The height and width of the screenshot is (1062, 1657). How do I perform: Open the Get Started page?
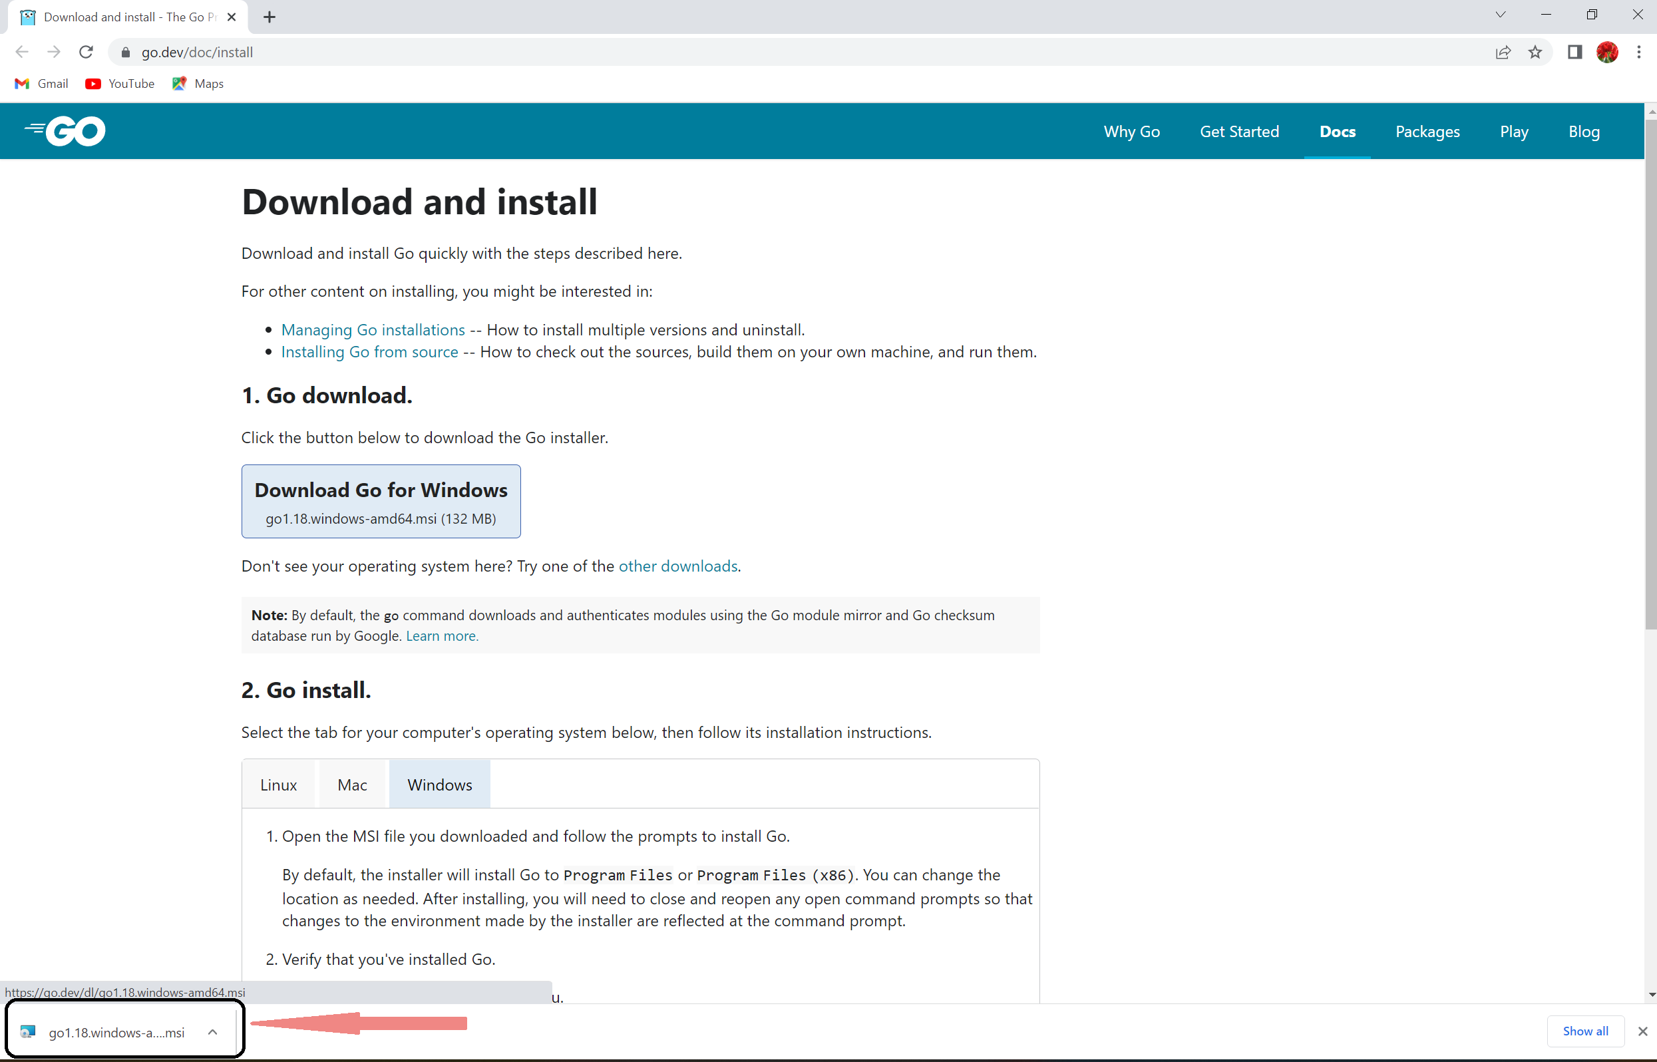click(1239, 132)
